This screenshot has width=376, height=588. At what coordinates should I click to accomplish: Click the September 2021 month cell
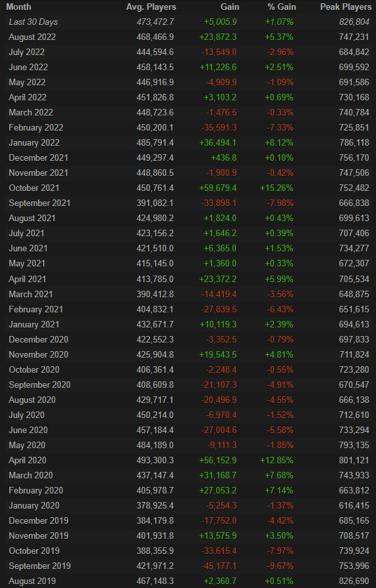[40, 203]
